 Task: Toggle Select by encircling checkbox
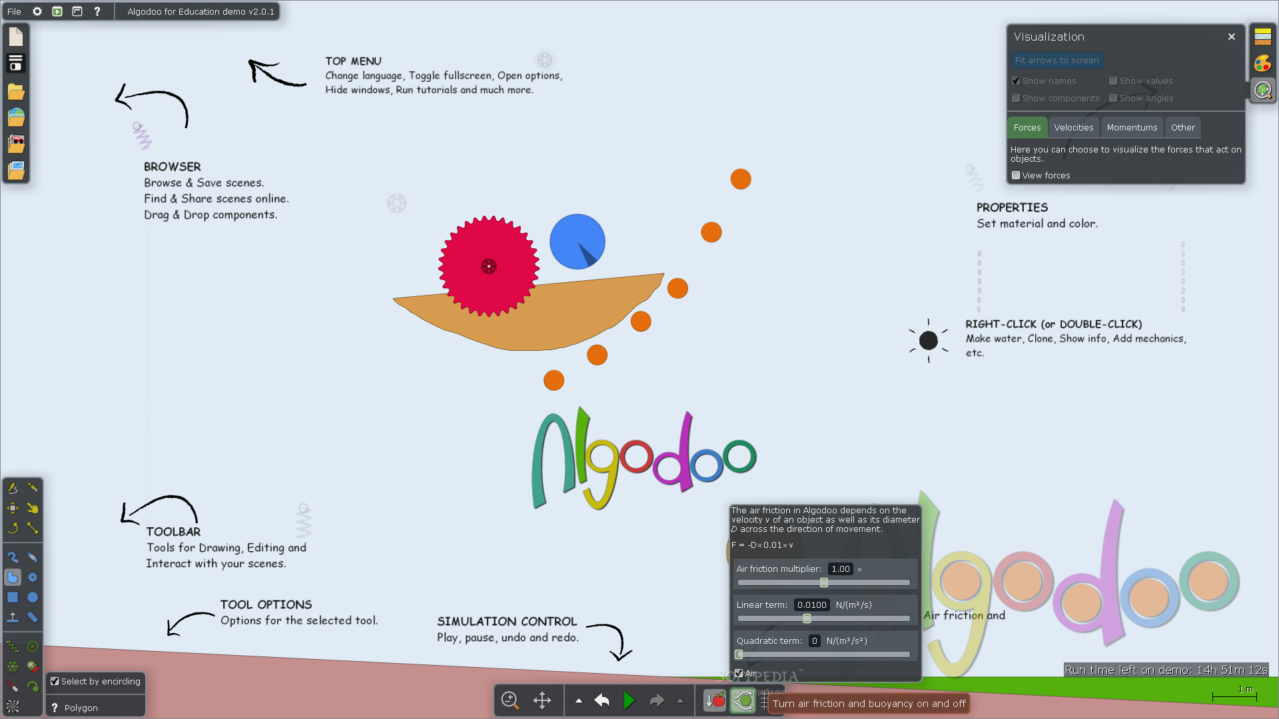[55, 681]
